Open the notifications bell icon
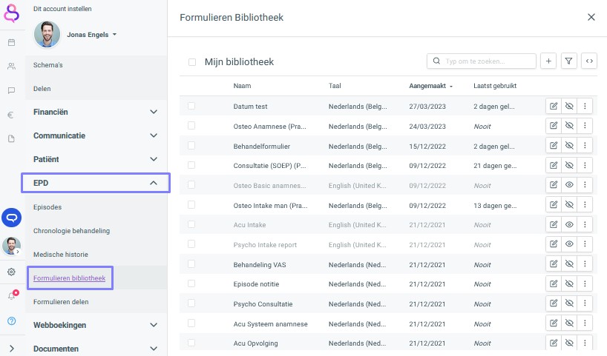 (12, 296)
